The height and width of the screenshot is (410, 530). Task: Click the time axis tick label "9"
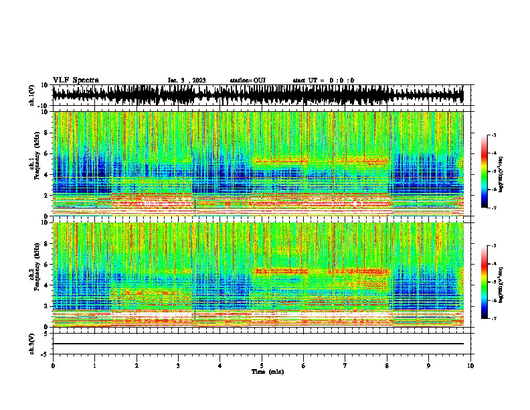click(428, 366)
